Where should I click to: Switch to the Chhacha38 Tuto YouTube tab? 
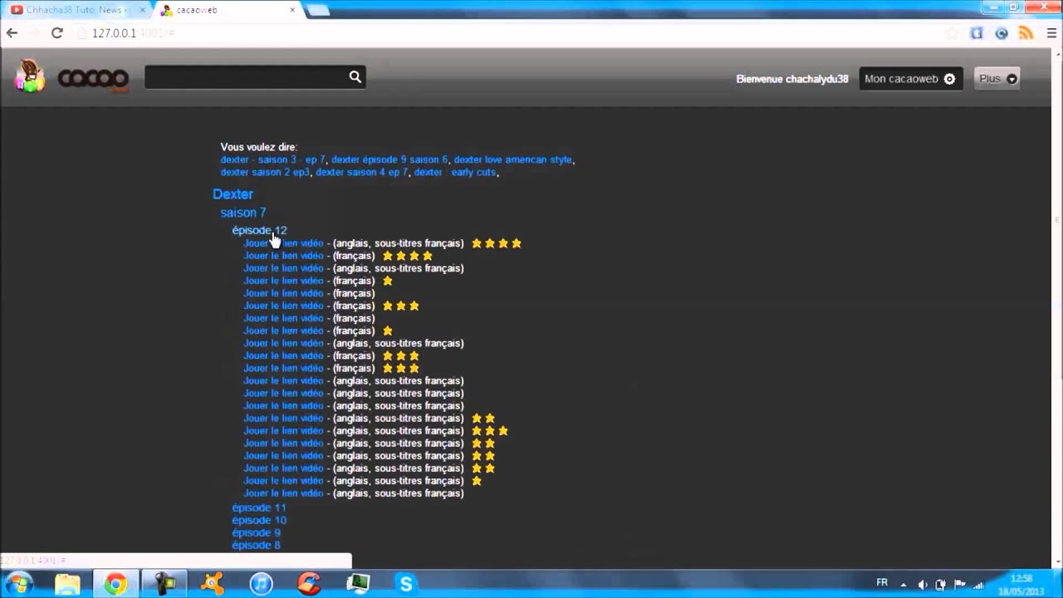(76, 10)
